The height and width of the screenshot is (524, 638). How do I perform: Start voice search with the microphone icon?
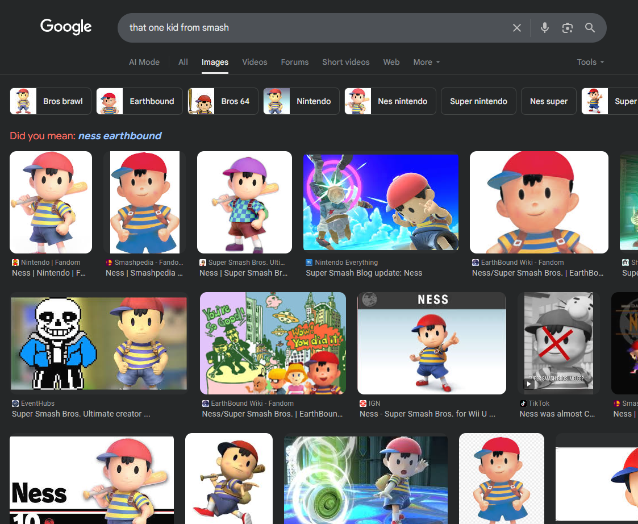(544, 28)
